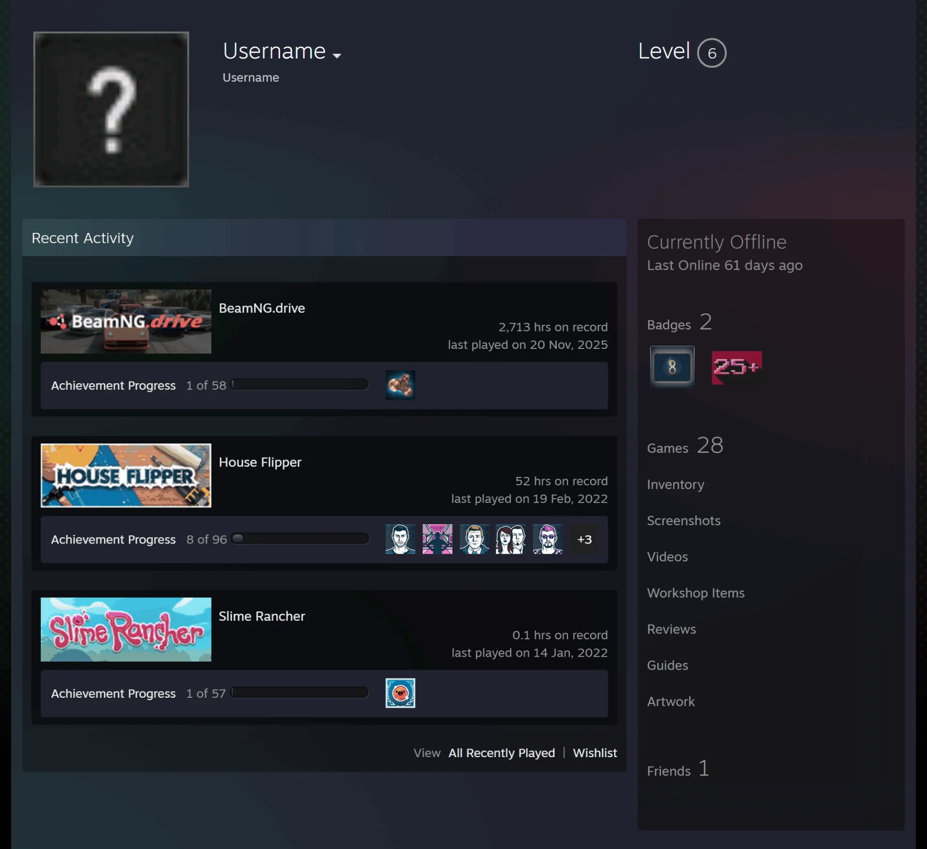Click Slime Rancher achievement progress bar
The height and width of the screenshot is (849, 927).
[x=300, y=692]
